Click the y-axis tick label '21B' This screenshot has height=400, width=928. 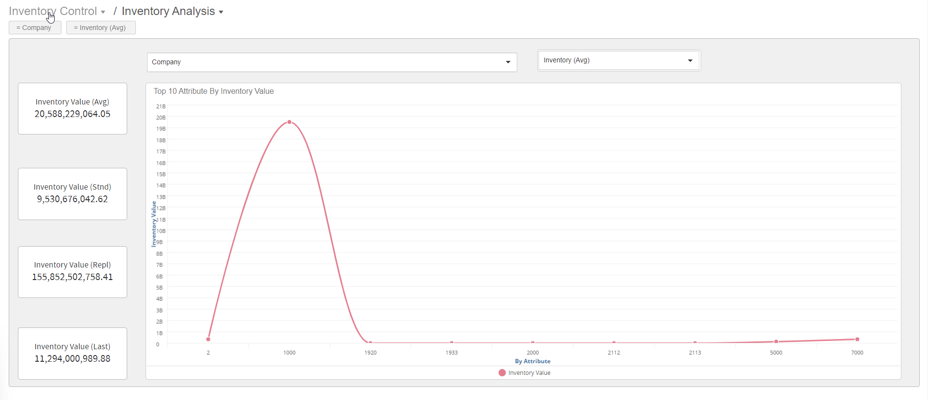[x=161, y=106]
